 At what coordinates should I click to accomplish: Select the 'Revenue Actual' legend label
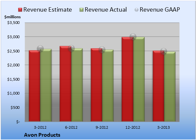click(x=106, y=10)
